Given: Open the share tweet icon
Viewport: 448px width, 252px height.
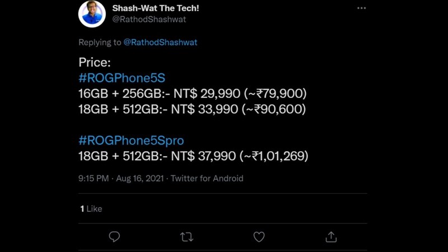Looking at the screenshot, I should [x=331, y=237].
